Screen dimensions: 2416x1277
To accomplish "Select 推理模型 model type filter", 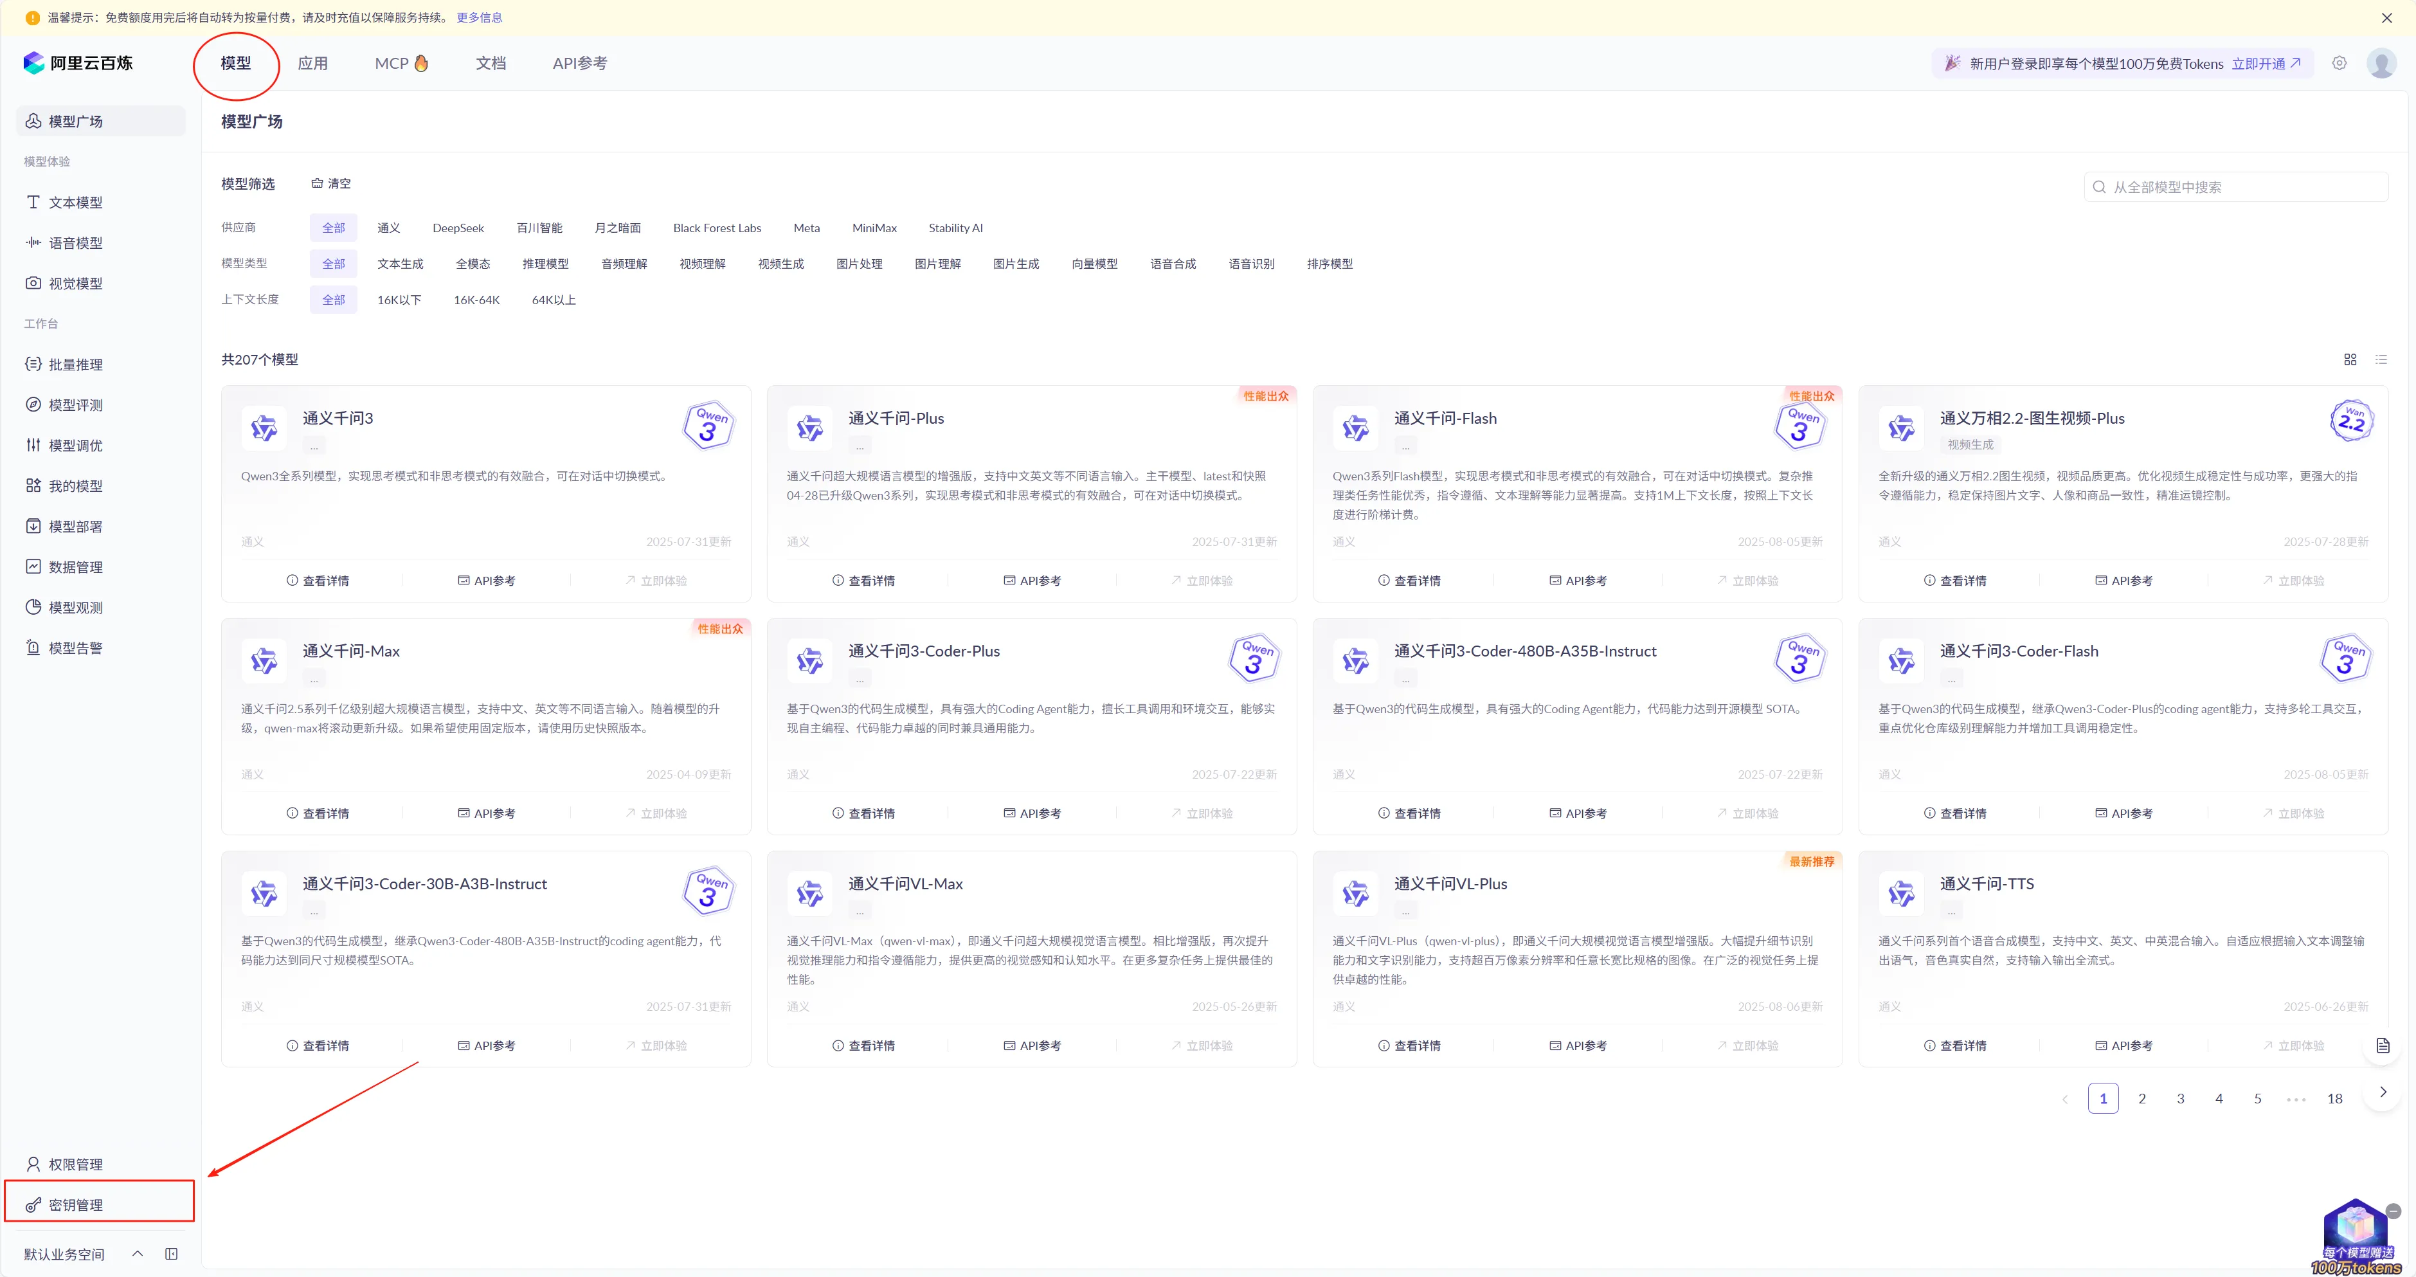I will [545, 264].
